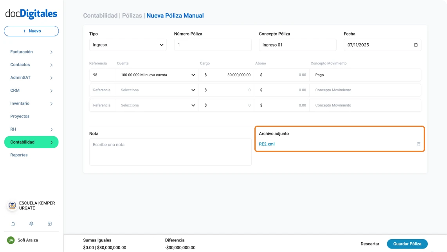Click the SA user avatar
The width and height of the screenshot is (447, 252).
point(11,240)
